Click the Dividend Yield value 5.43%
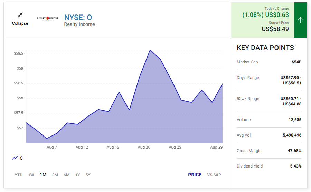The image size is (311, 192). pos(296,166)
